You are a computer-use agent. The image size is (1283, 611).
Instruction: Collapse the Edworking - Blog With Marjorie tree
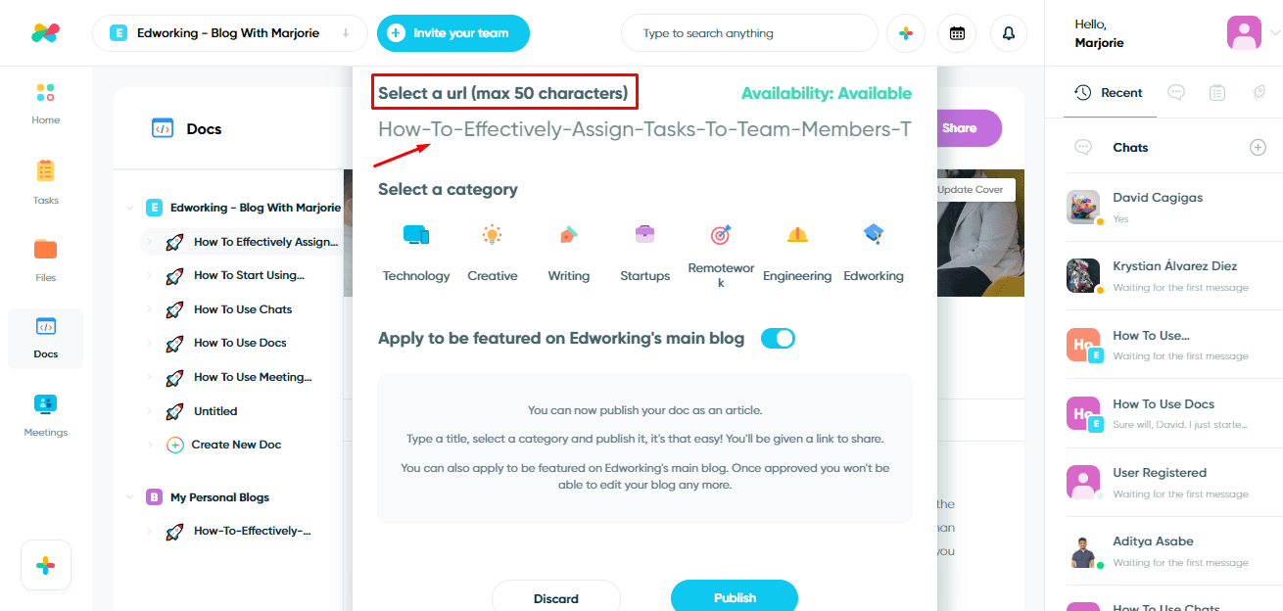[129, 208]
